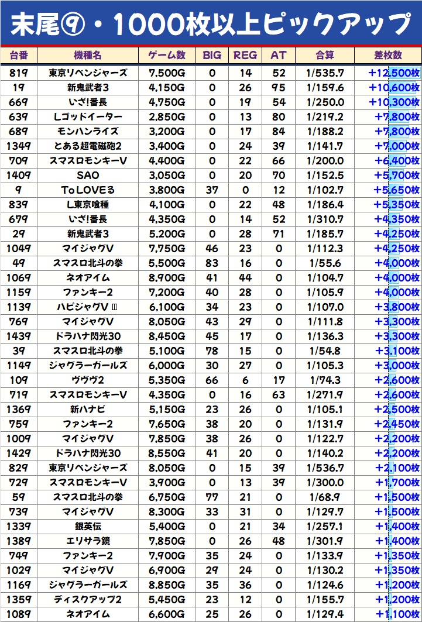Select the Lゴッドイーター machine name

pyautogui.click(x=88, y=117)
